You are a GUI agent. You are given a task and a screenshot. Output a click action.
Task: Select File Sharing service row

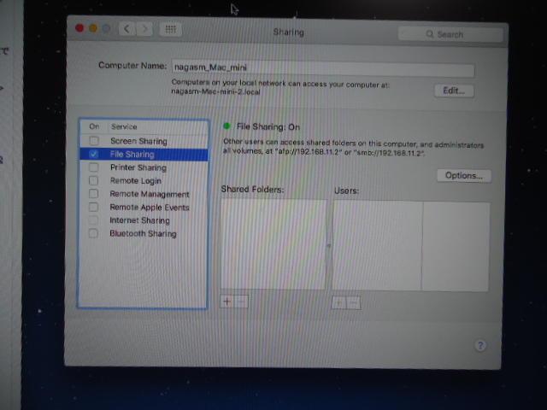(x=144, y=155)
